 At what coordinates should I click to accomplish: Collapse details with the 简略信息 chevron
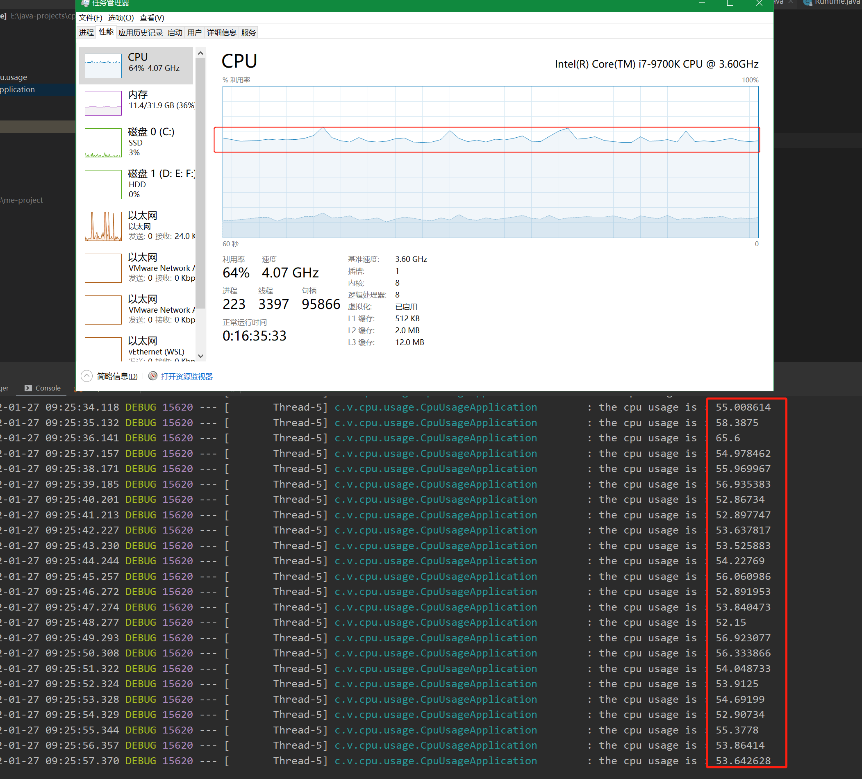coord(86,376)
